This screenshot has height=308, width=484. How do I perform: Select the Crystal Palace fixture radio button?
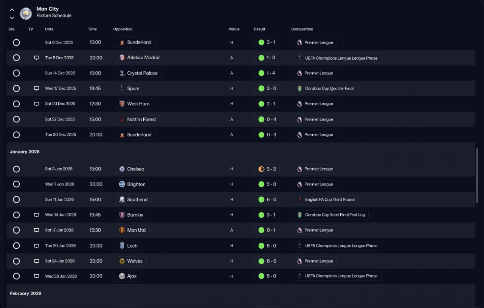point(16,73)
